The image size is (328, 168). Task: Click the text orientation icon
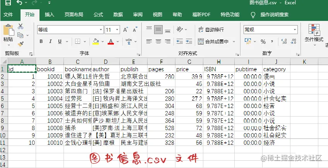[x=180, y=29]
